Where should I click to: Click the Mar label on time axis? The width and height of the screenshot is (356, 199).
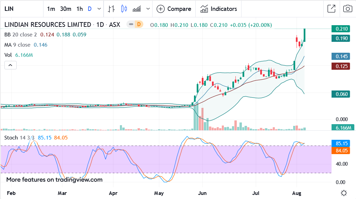(62, 193)
